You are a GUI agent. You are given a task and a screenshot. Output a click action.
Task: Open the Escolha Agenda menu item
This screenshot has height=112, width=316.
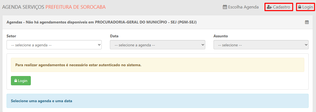point(241,7)
